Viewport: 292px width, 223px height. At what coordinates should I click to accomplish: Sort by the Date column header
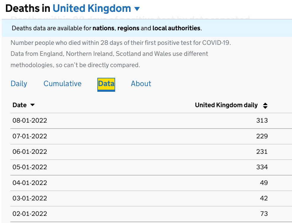point(20,105)
